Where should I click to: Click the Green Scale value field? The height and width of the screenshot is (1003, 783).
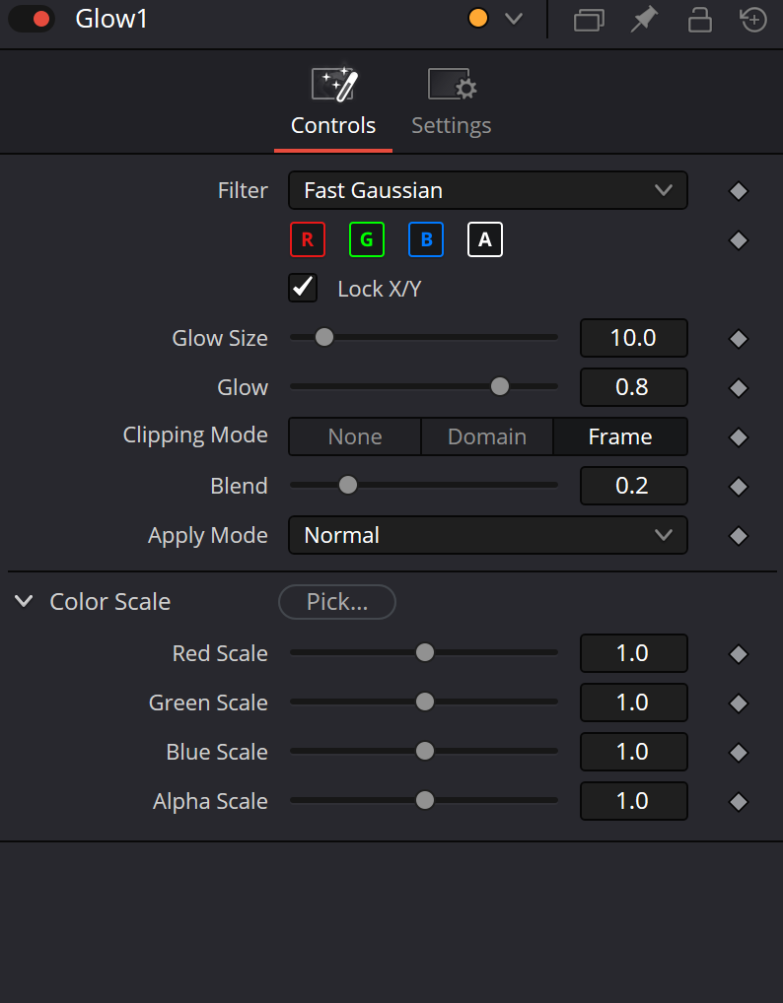(x=634, y=702)
